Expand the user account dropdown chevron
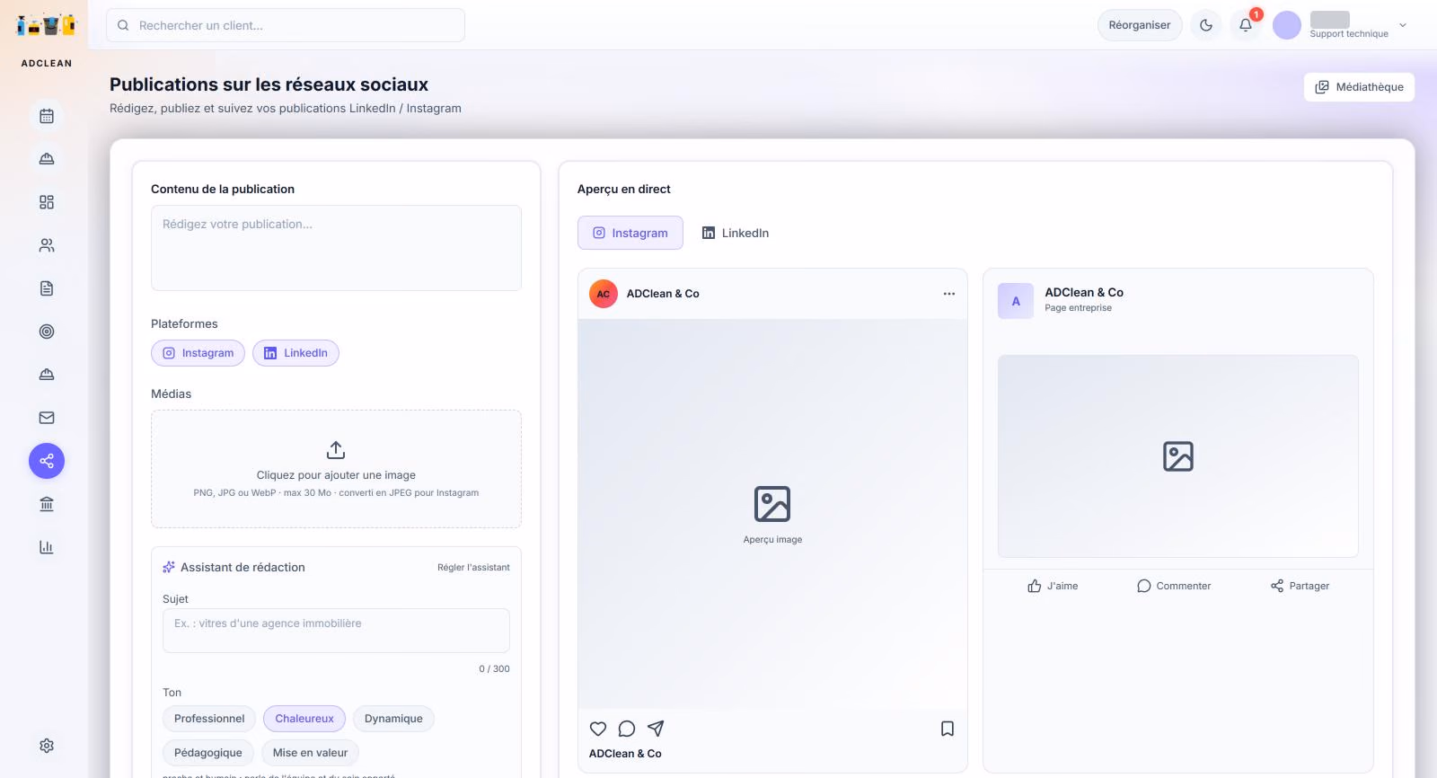Screen dimensions: 1437x778 [1403, 25]
